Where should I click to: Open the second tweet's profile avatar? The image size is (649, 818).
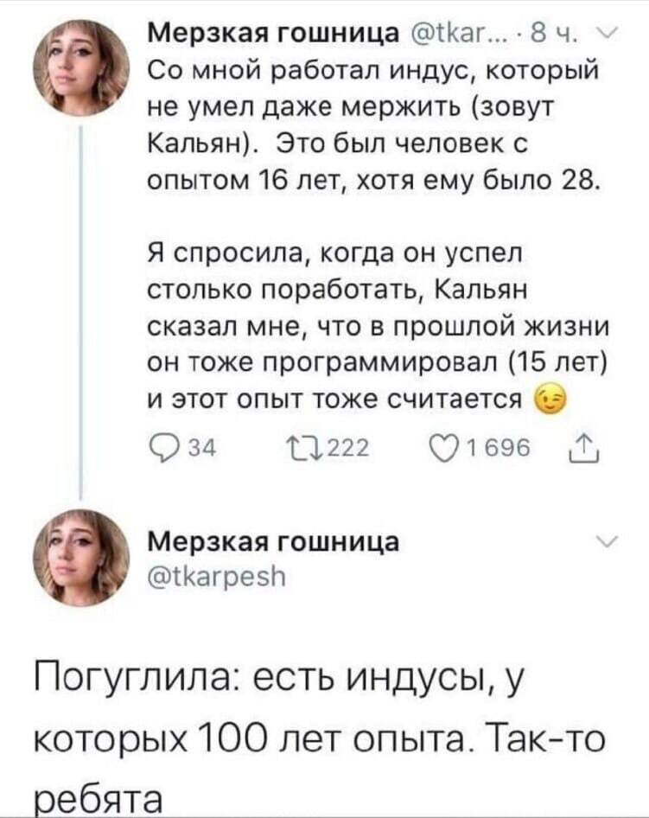[x=81, y=556]
